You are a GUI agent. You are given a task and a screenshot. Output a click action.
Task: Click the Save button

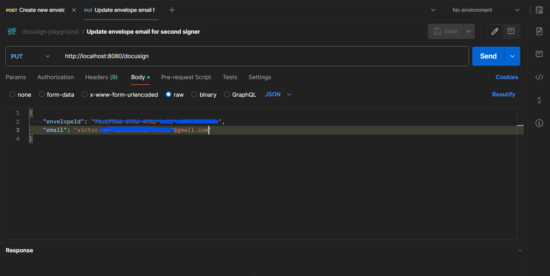coord(446,31)
